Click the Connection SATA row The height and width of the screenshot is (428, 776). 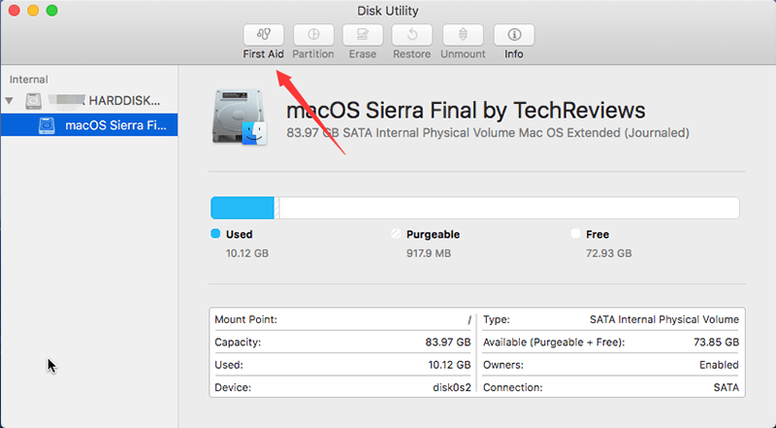click(611, 387)
